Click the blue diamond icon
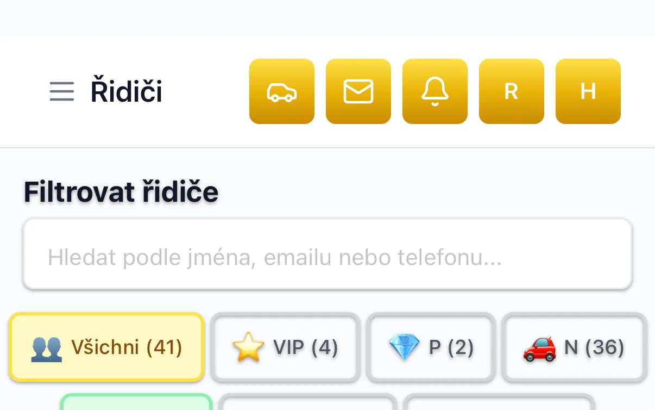This screenshot has height=410, width=655. coord(405,348)
